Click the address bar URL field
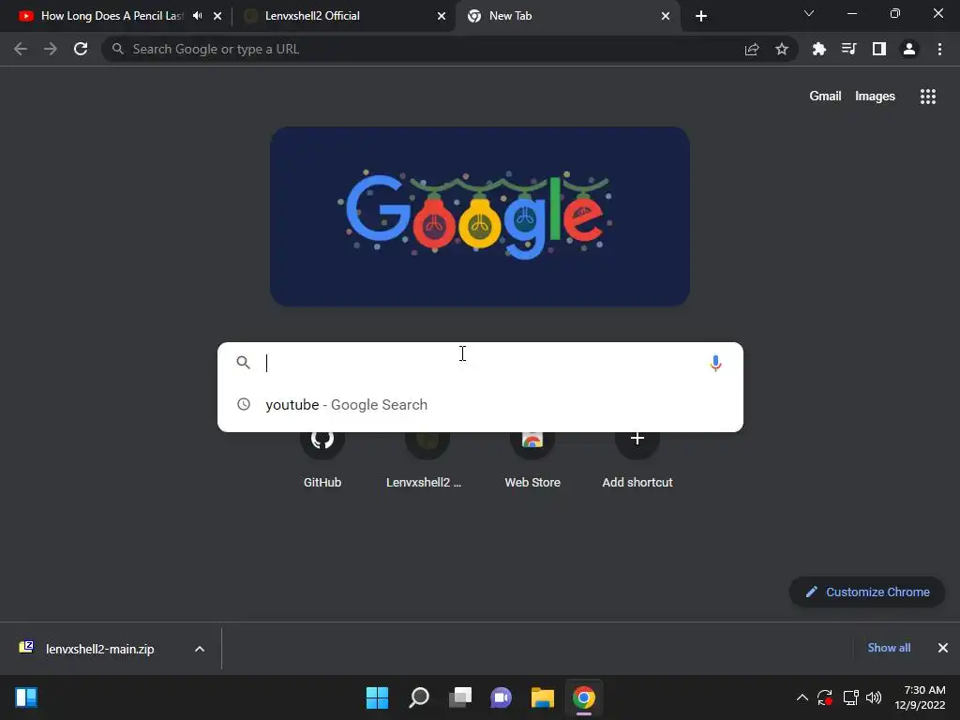960x720 pixels. [x=428, y=49]
